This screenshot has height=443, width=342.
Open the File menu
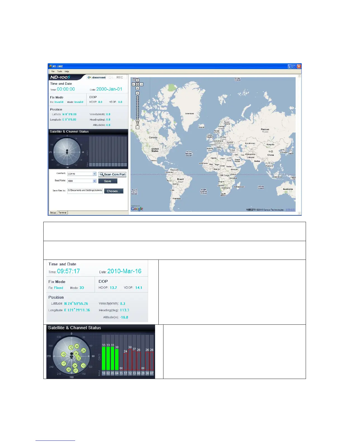pos(53,71)
